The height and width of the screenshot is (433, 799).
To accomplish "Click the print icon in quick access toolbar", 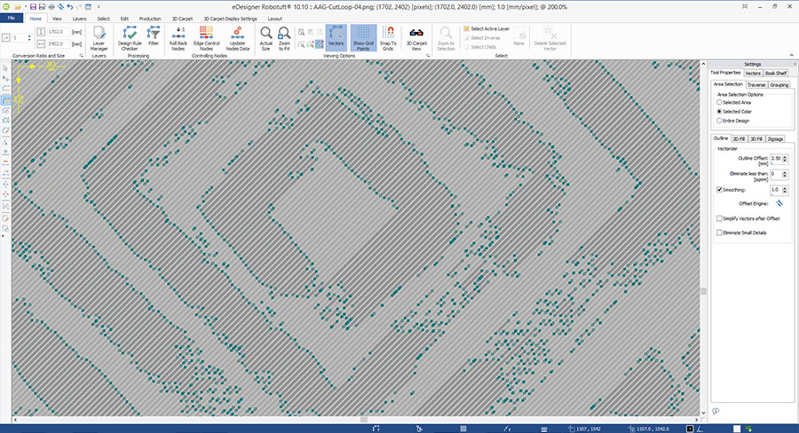I will 51,7.
